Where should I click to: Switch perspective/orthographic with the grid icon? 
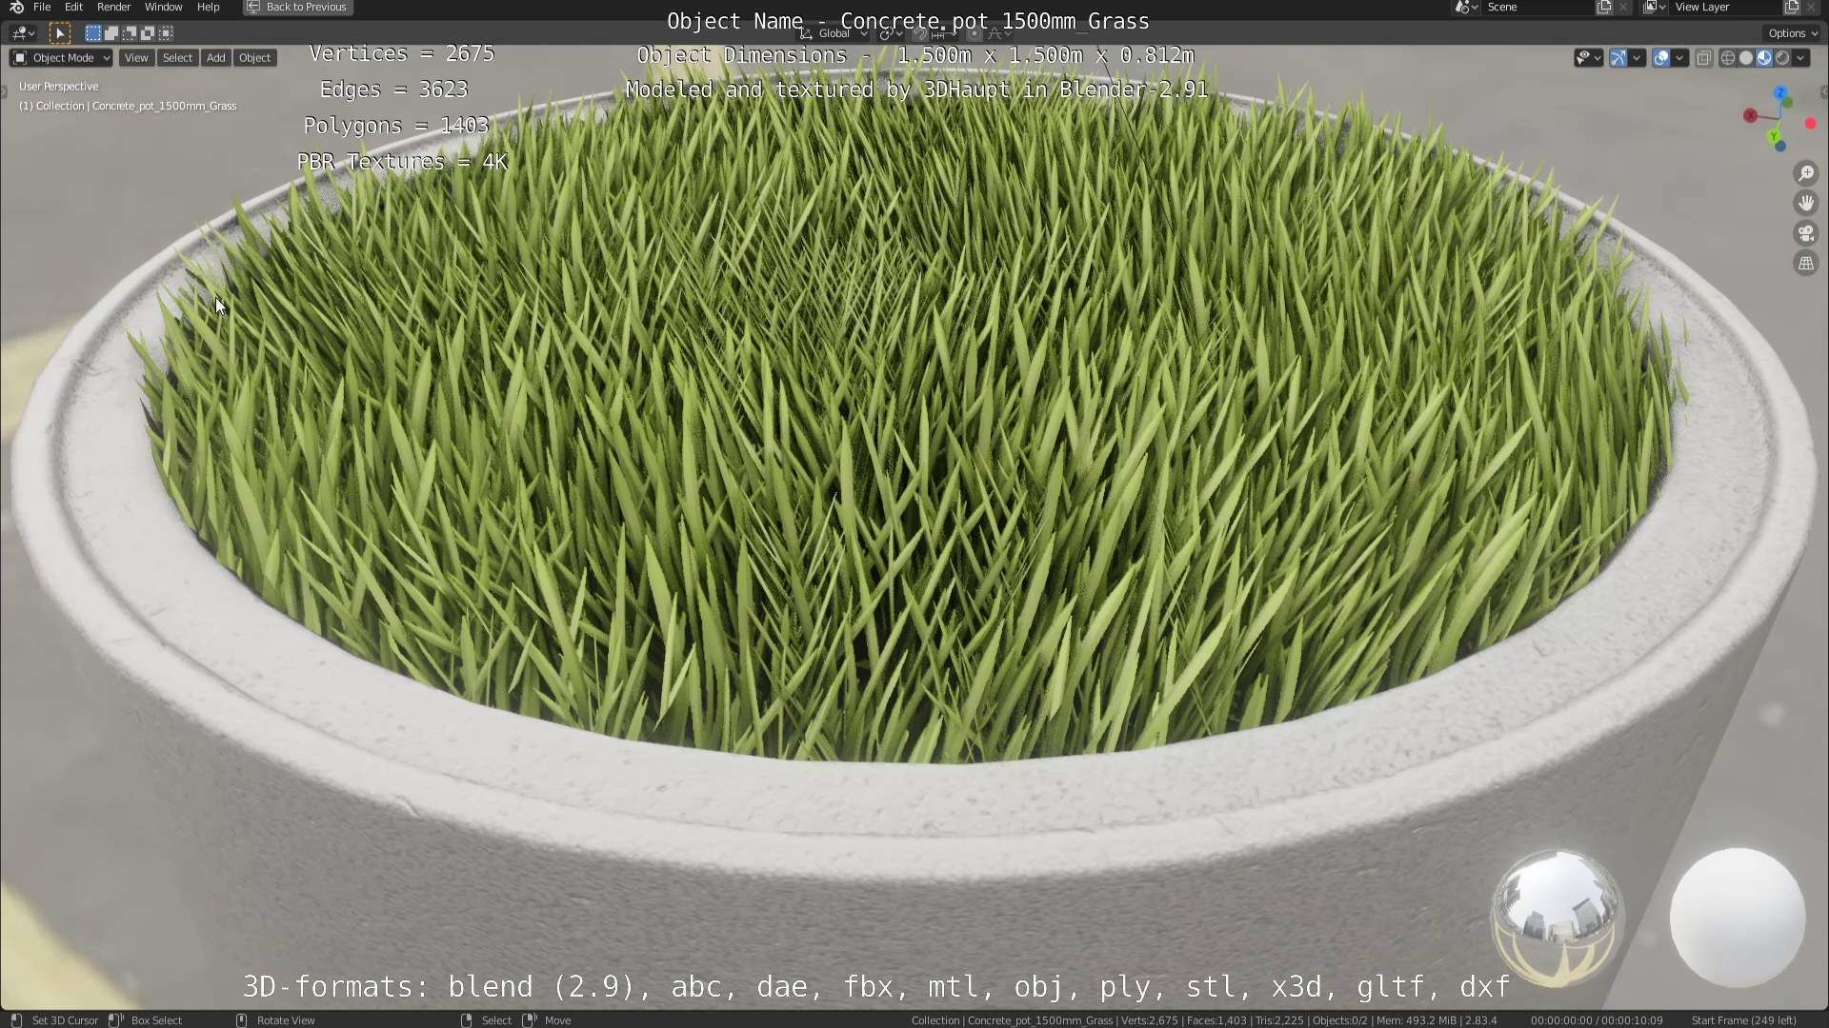(1806, 264)
